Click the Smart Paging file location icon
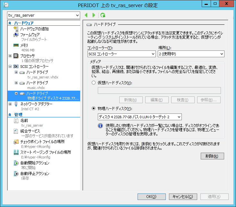Screen dimensions: 236x207 (16, 152)
